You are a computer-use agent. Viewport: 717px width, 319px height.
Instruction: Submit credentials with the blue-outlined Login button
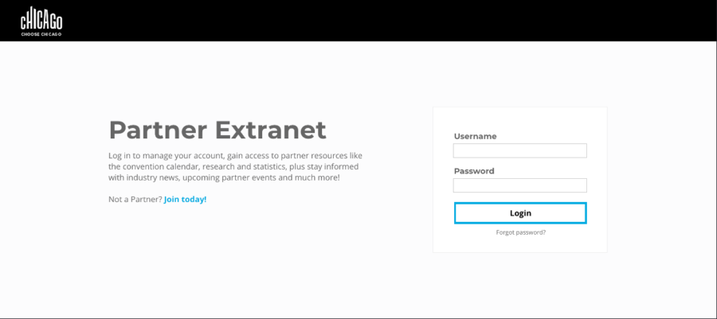coord(520,213)
